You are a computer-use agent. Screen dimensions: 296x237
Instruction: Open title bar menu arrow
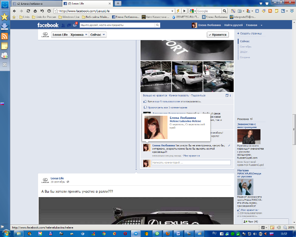261,4
